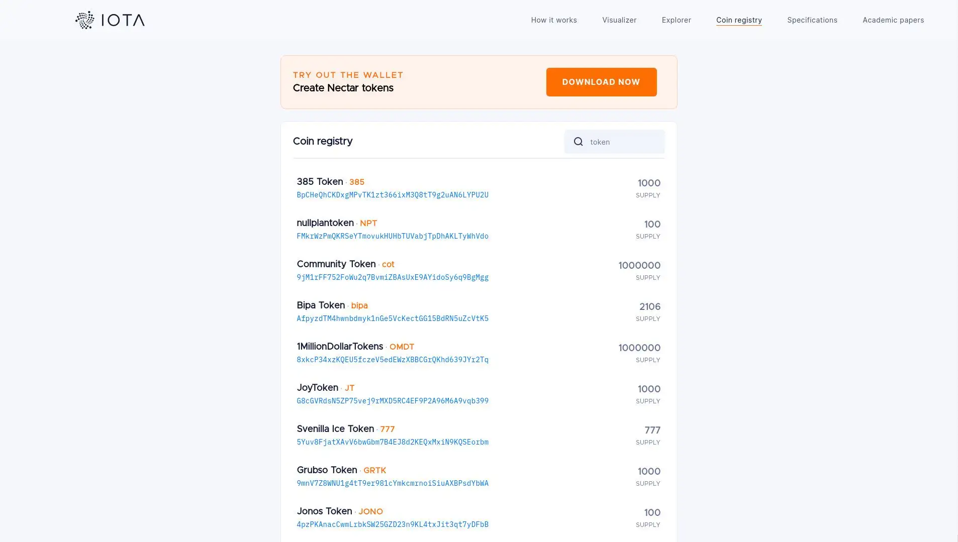Click Svenilla Ice Token's 777 supply value
Image resolution: width=958 pixels, height=542 pixels.
pos(652,430)
